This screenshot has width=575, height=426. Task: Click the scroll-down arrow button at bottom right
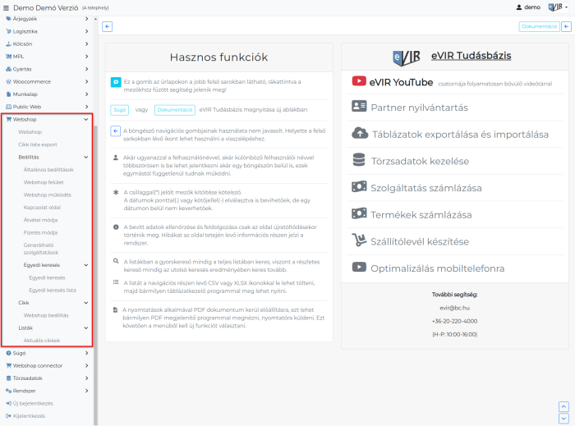(x=563, y=418)
